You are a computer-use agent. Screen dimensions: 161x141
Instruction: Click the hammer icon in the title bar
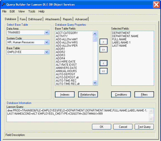click(x=3, y=4)
